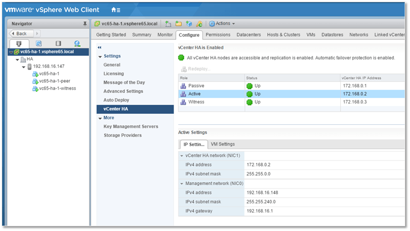
Task: Click the host icon for 192.168.16.147
Action: click(x=29, y=67)
